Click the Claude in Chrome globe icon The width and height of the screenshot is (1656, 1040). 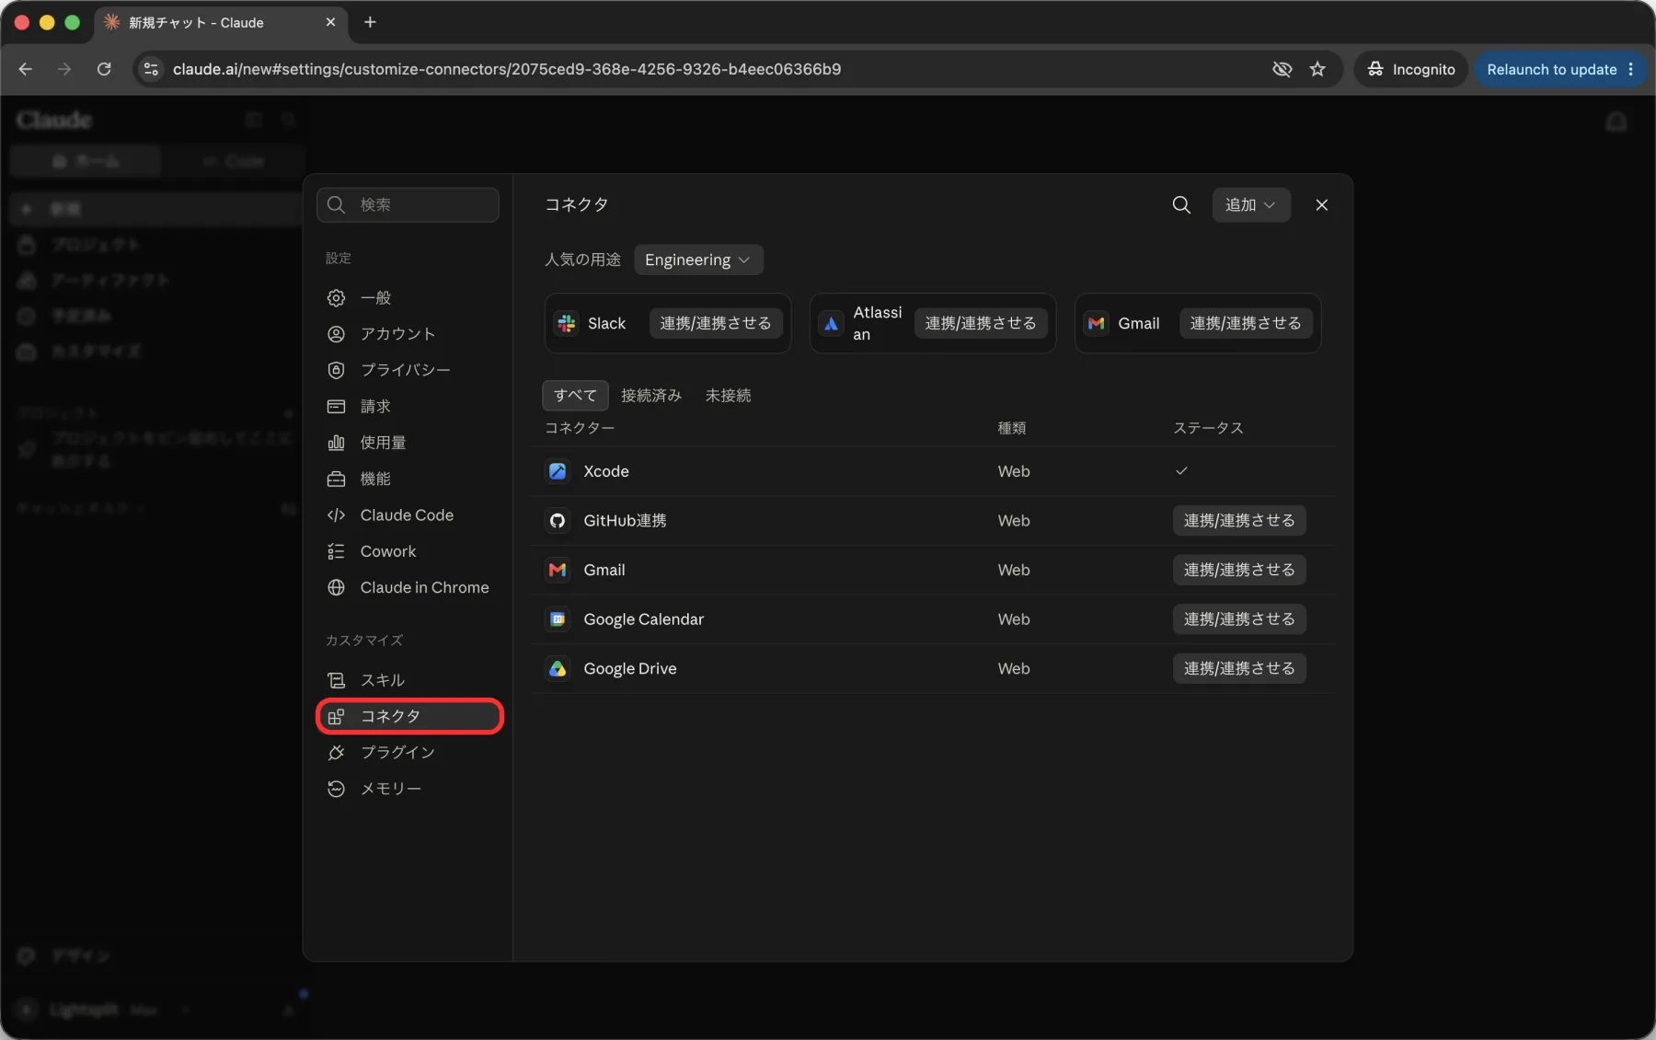[x=336, y=587]
